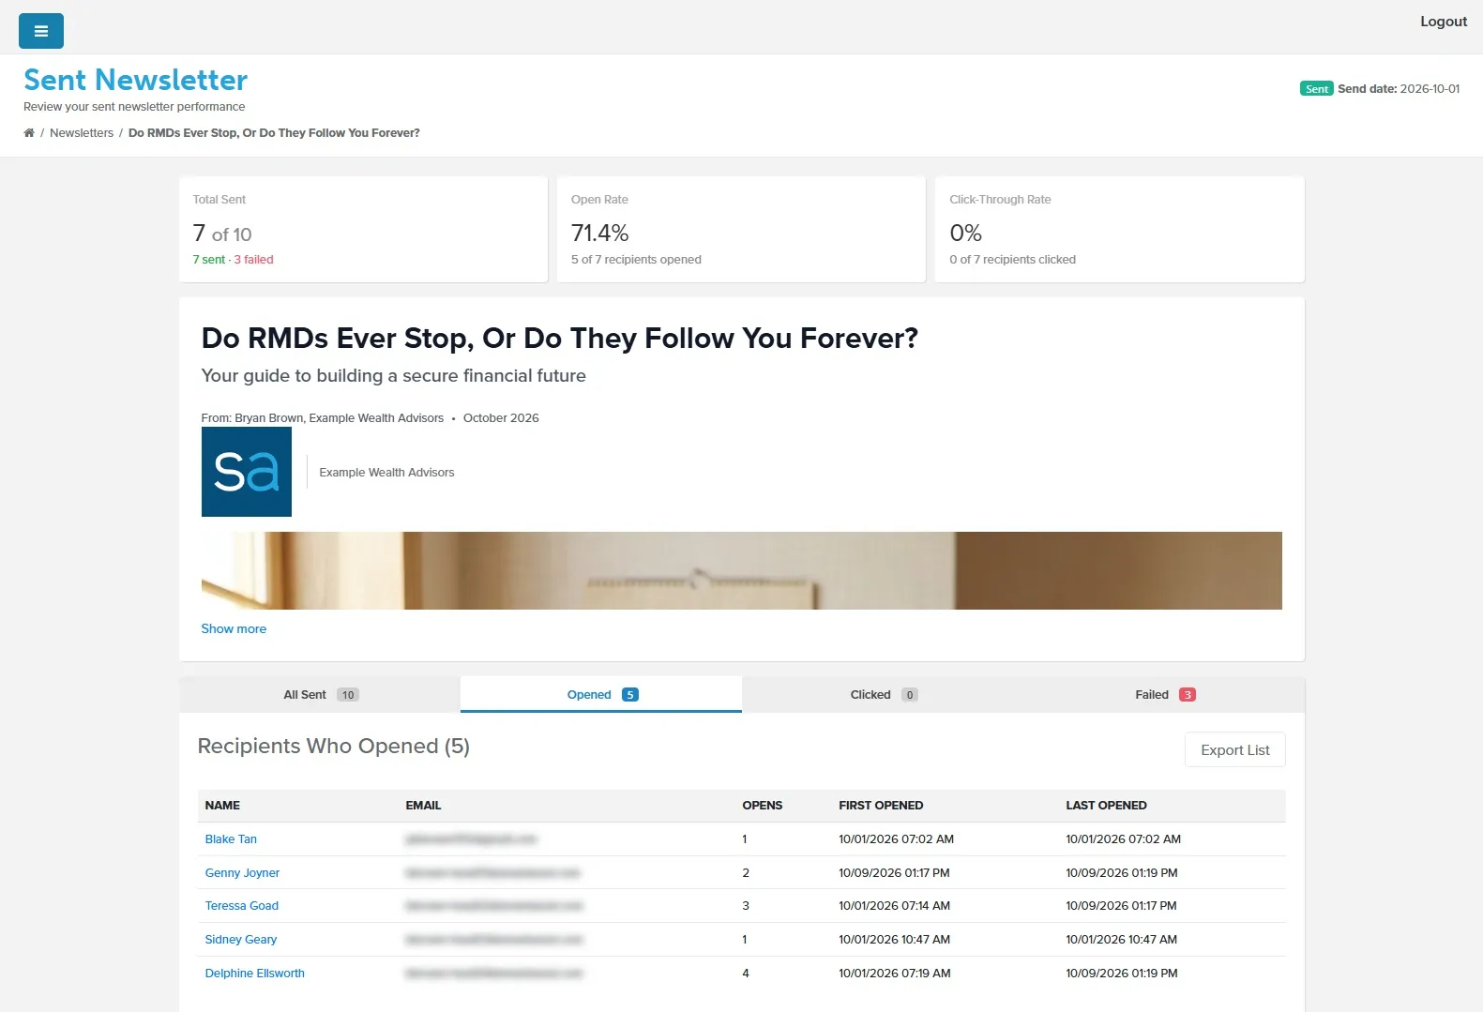This screenshot has width=1483, height=1012.
Task: Click the FIRST OPENED column header
Action: pos(881,806)
